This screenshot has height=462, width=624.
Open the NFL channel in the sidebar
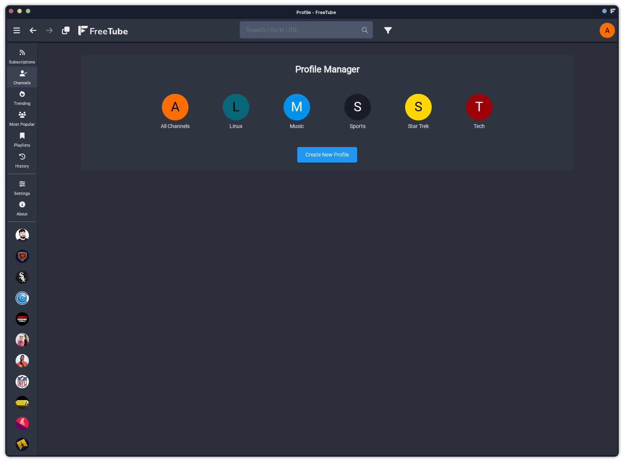22,381
